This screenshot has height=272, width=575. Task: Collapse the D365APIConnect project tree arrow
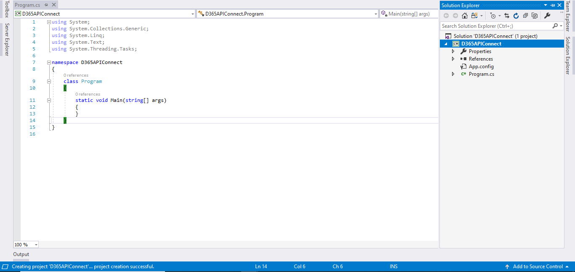(446, 44)
